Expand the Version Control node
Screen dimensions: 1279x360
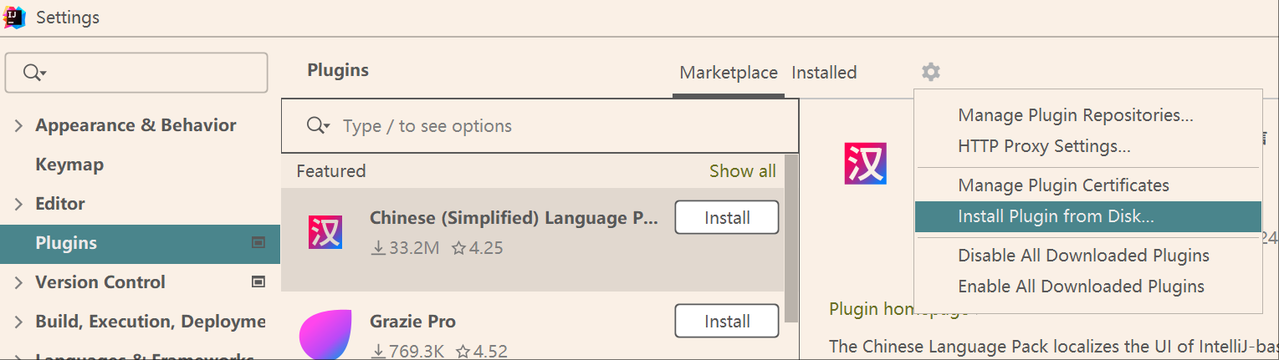18,283
